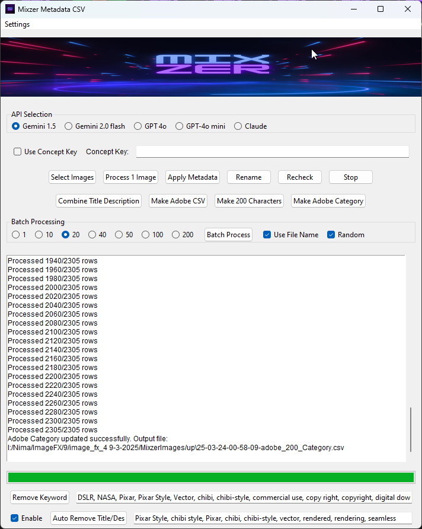The image size is (422, 529).
Task: Open the Settings menu
Action: pos(17,24)
